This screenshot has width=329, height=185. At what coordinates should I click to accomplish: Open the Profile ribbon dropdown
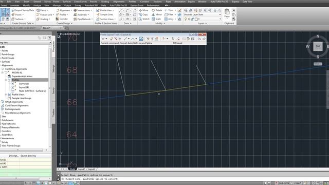click(x=62, y=15)
